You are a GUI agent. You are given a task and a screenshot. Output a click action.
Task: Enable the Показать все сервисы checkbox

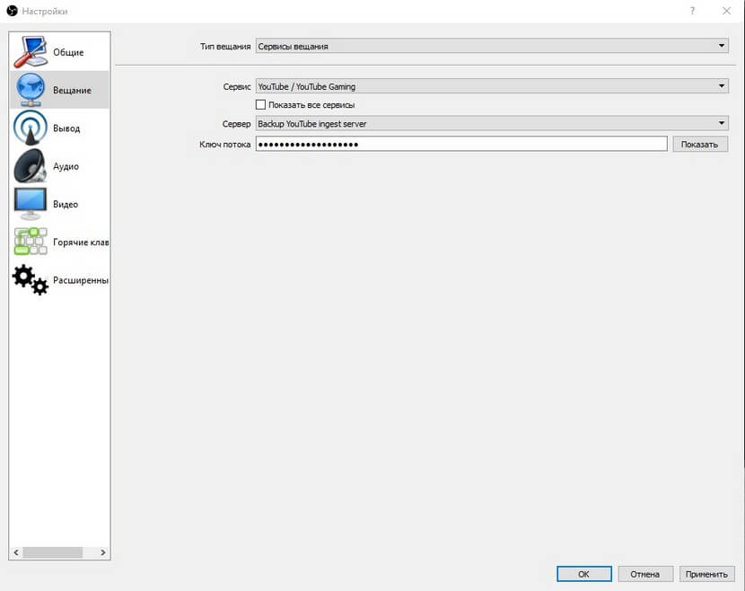click(x=260, y=104)
